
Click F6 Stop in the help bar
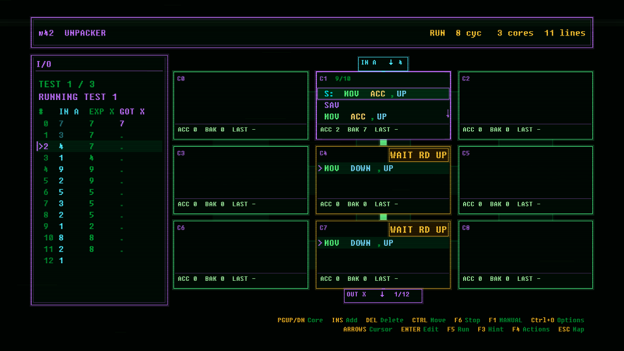[467, 320]
